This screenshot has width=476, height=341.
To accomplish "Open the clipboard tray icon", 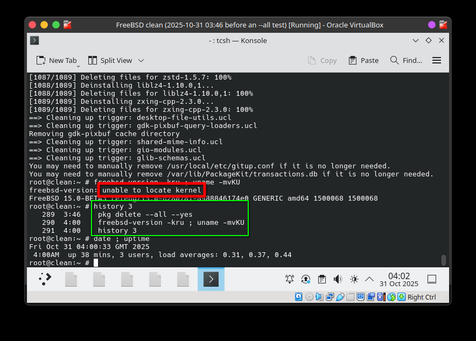I will [x=322, y=279].
